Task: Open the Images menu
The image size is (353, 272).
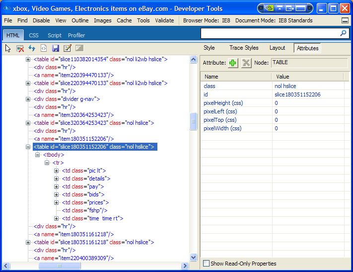Action: coord(103,20)
